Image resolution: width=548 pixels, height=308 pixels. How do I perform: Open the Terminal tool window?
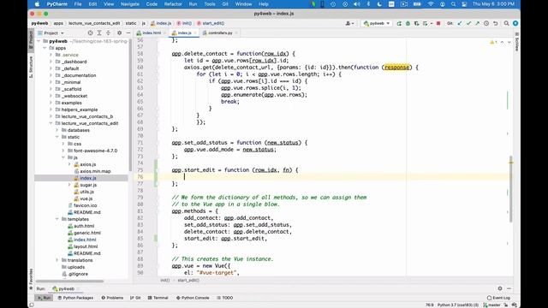point(158,298)
